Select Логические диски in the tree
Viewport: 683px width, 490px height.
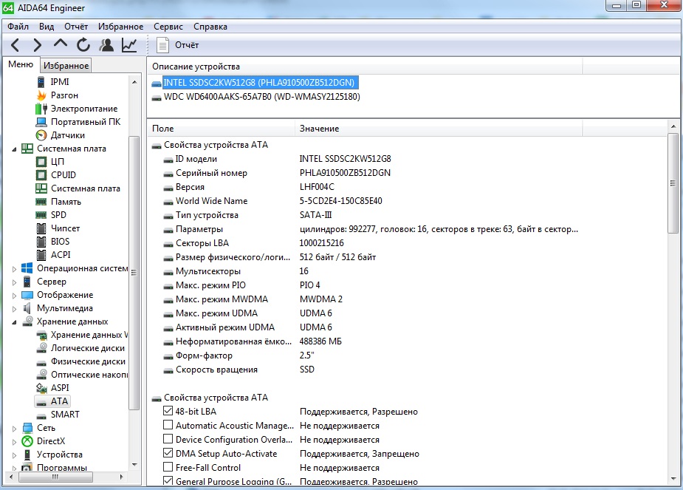(88, 348)
